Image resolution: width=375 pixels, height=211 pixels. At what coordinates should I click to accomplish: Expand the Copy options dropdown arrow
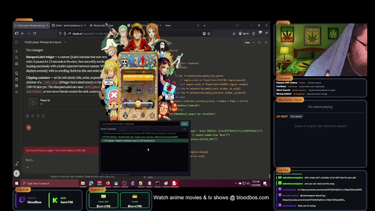253,42
